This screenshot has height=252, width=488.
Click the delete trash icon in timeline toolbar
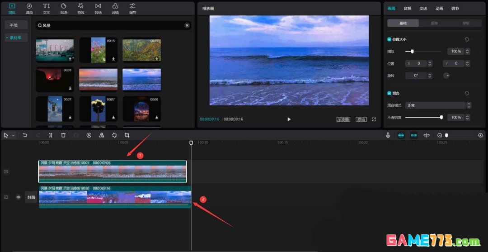(x=63, y=135)
